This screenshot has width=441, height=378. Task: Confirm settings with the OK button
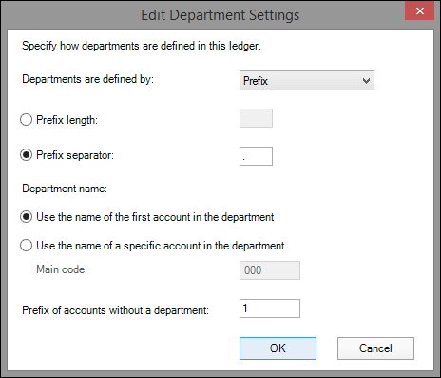[x=278, y=348]
